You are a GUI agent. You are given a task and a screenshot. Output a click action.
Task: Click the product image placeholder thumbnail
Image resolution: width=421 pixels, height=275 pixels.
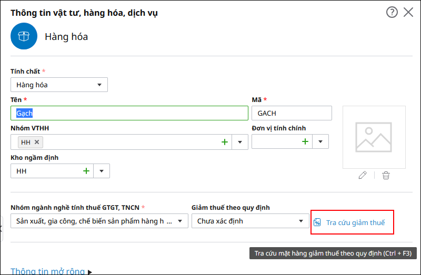(x=374, y=137)
